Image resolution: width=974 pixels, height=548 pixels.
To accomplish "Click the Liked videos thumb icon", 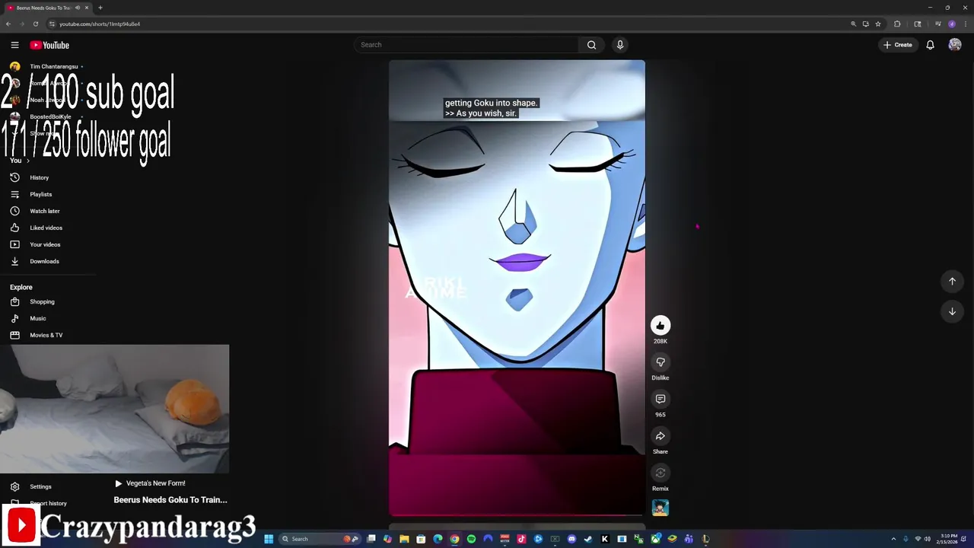I will tap(14, 228).
